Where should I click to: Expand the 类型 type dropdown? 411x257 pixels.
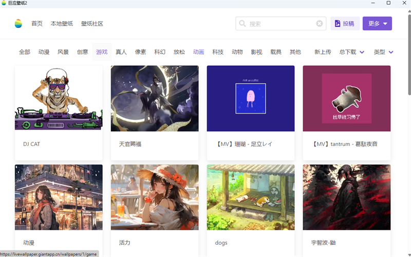[x=383, y=52]
